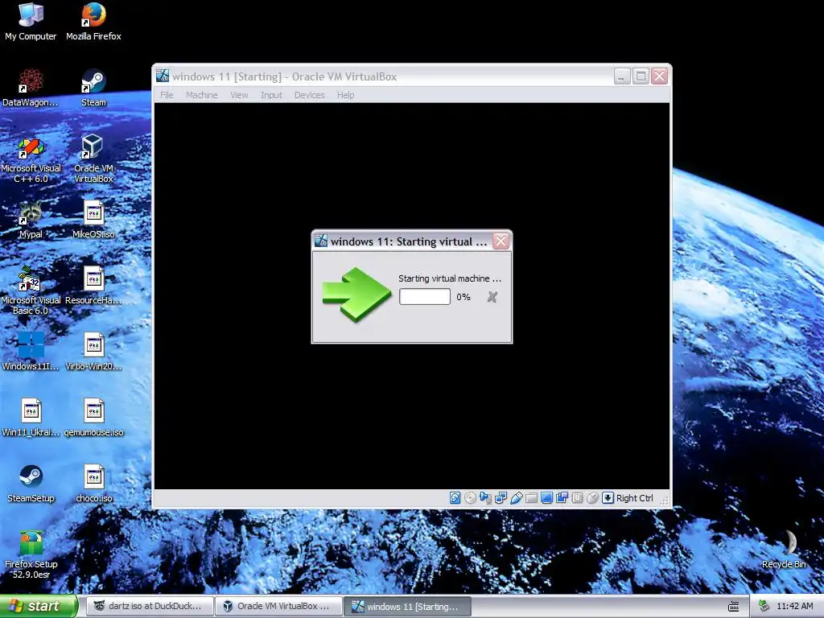Select the ResourceHa... file icon

tap(93, 286)
